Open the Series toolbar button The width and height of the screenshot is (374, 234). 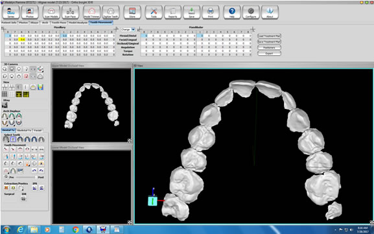[11, 12]
